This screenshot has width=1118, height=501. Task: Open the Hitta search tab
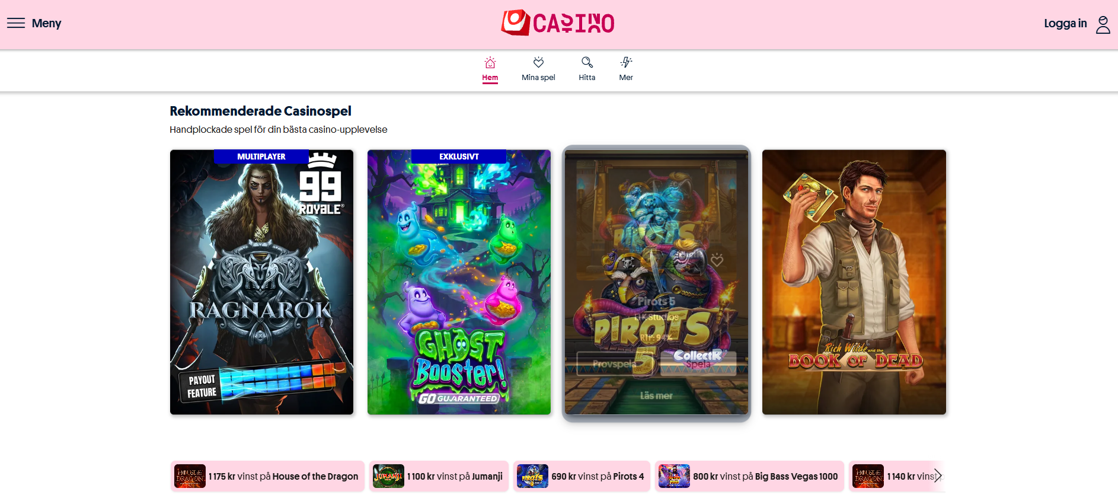click(587, 70)
